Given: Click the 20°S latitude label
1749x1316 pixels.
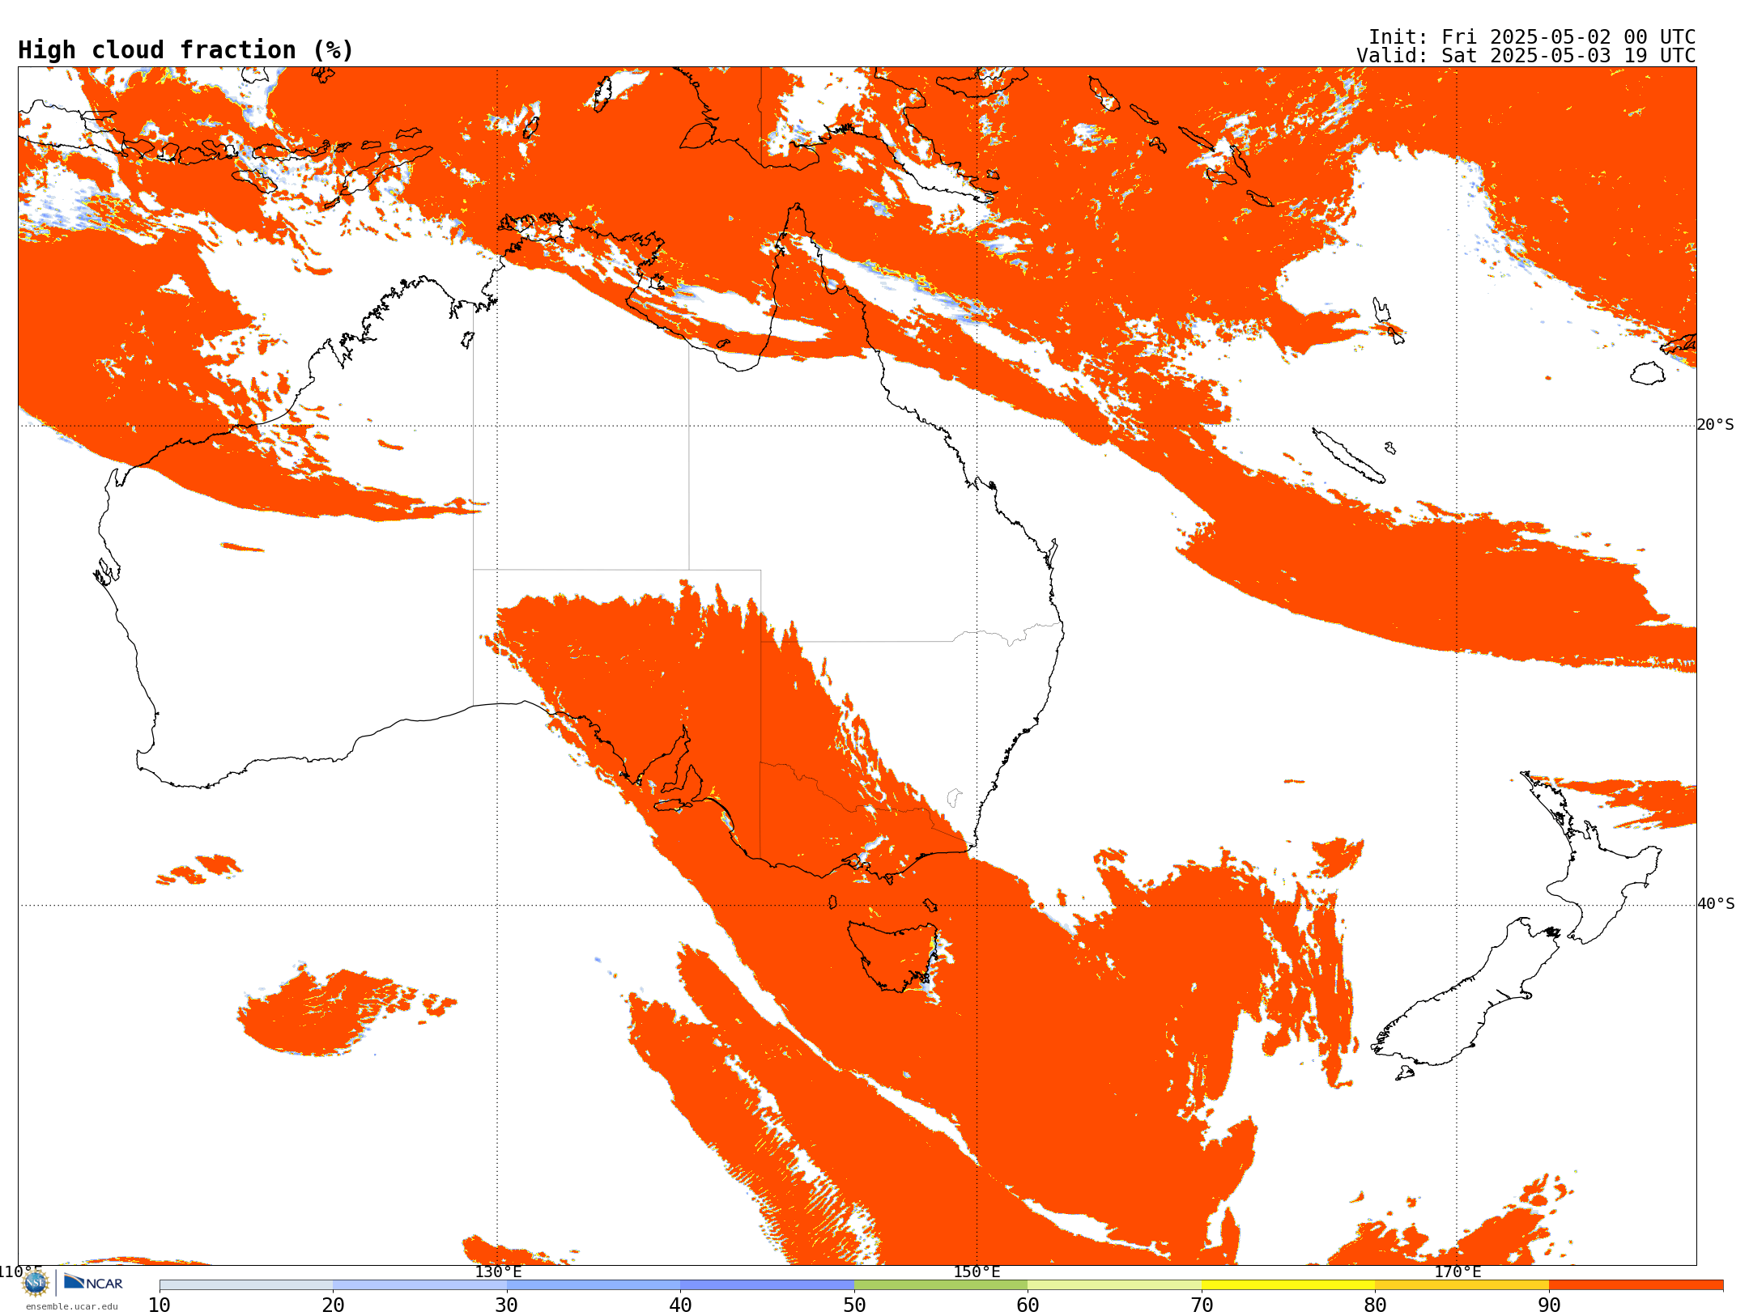Looking at the screenshot, I should tap(1716, 425).
